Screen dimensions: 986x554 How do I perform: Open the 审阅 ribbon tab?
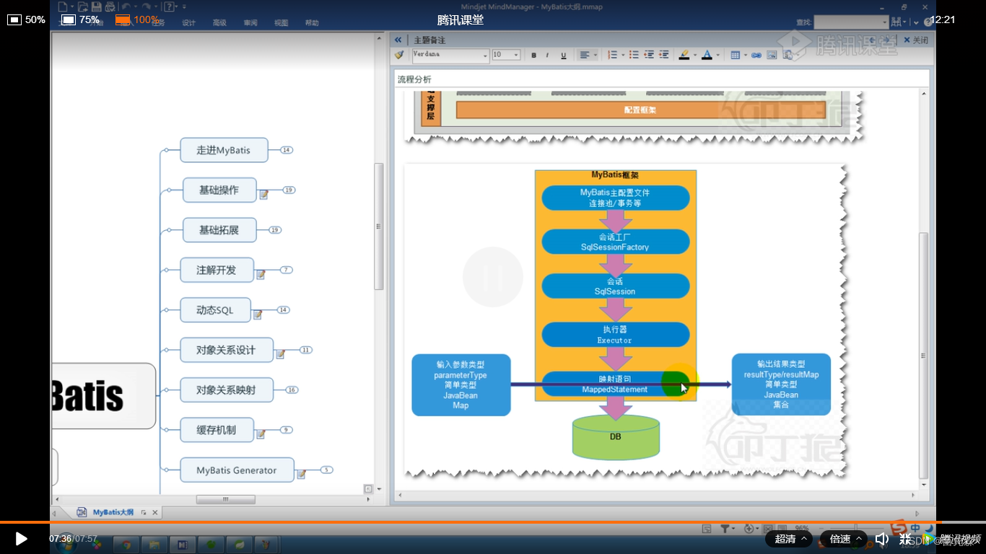pyautogui.click(x=250, y=23)
